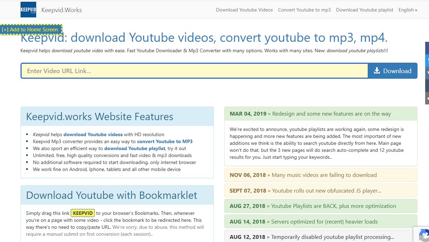
Task: Click 'No additional software required' list item
Action: click(115, 162)
